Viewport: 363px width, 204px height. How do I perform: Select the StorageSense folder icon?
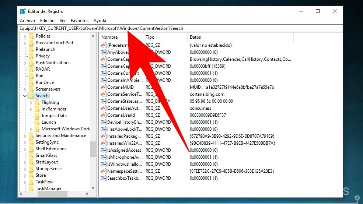pyautogui.click(x=31, y=169)
